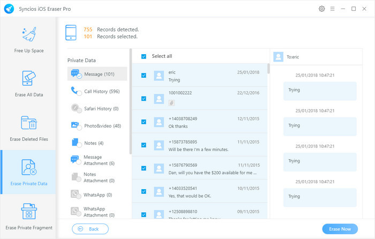The height and width of the screenshot is (239, 375).
Task: Click the Private Data heading
Action: pyautogui.click(x=81, y=61)
